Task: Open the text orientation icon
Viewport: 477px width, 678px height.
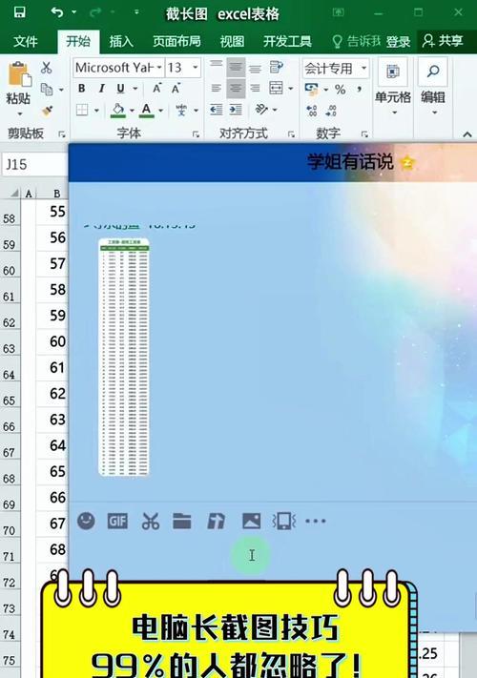Action: pos(261,110)
